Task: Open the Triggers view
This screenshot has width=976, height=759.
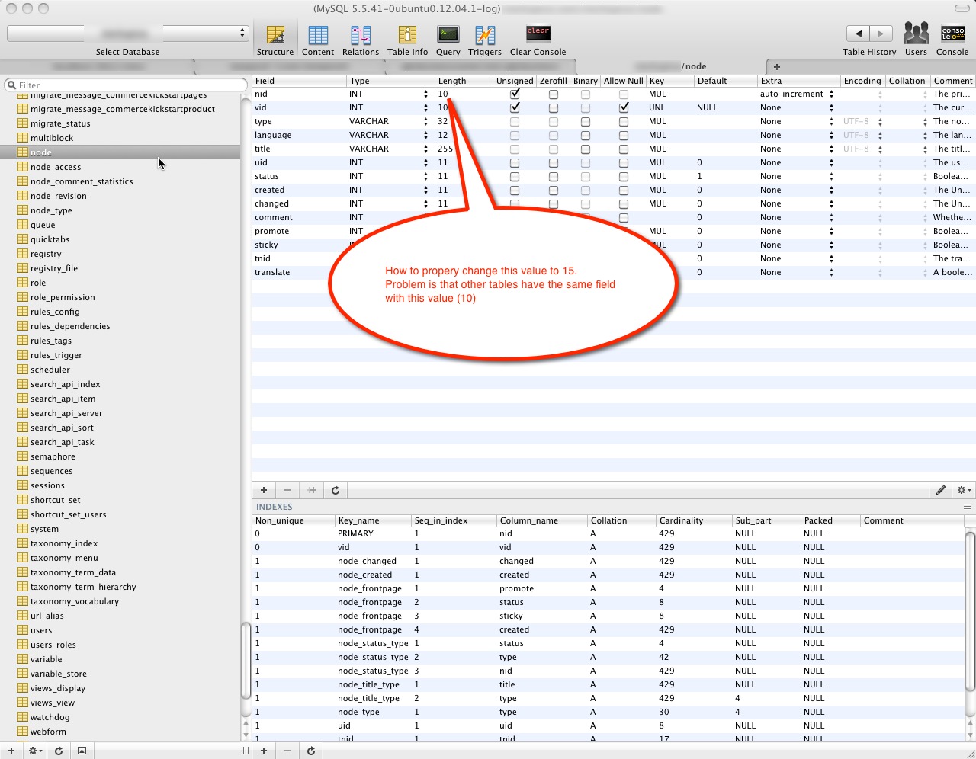Action: pyautogui.click(x=485, y=40)
